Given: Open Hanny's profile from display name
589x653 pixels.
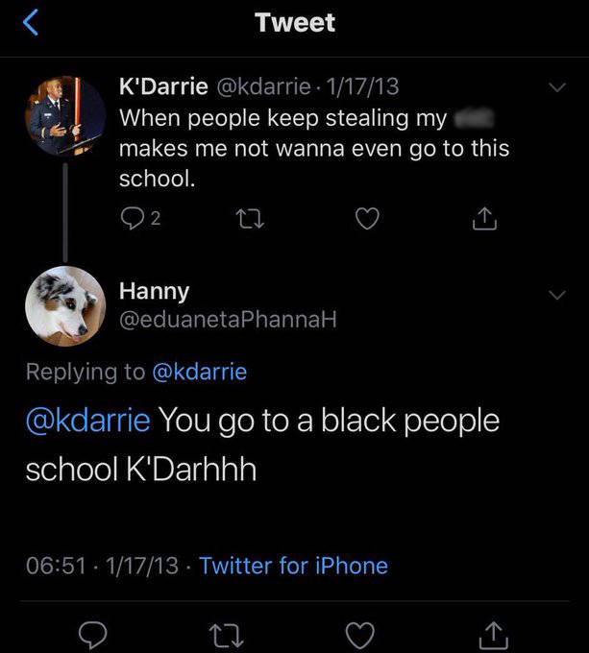Looking at the screenshot, I should [x=154, y=289].
